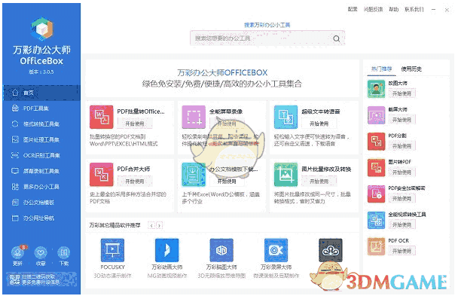Start using 图片转PDF
455x296 pixels.
pos(402,172)
